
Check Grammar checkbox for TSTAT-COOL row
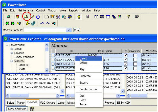tap(135, 60)
